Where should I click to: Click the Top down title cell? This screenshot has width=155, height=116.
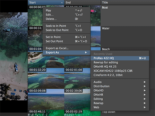[x=109, y=112]
